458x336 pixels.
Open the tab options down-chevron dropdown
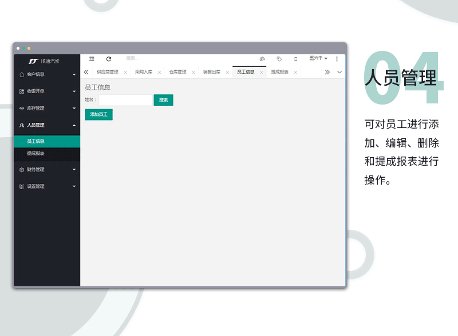(x=339, y=72)
